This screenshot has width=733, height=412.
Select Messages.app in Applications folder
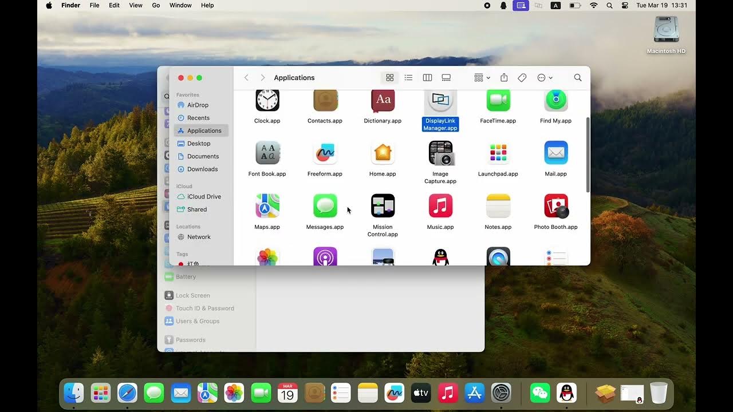click(325, 206)
